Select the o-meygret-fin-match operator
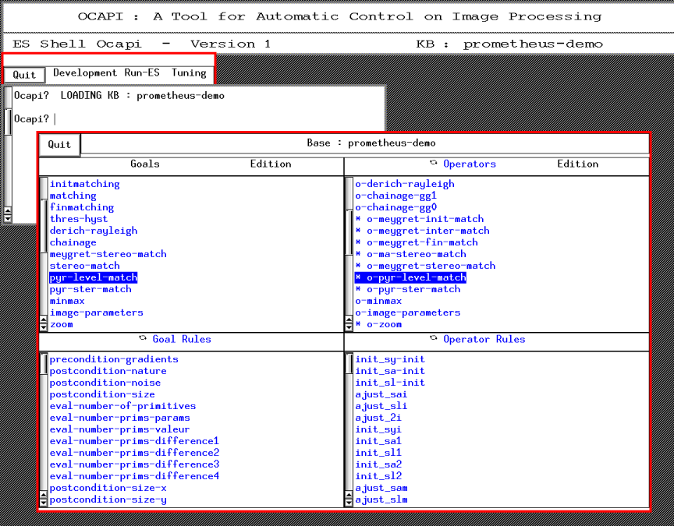The height and width of the screenshot is (526, 674). [416, 242]
